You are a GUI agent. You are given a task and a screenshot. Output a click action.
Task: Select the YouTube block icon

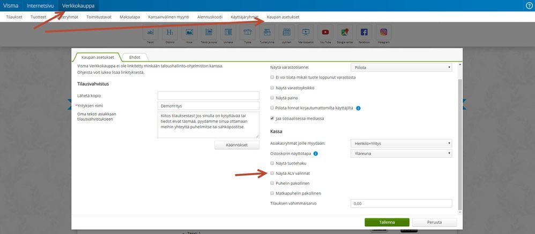click(325, 32)
